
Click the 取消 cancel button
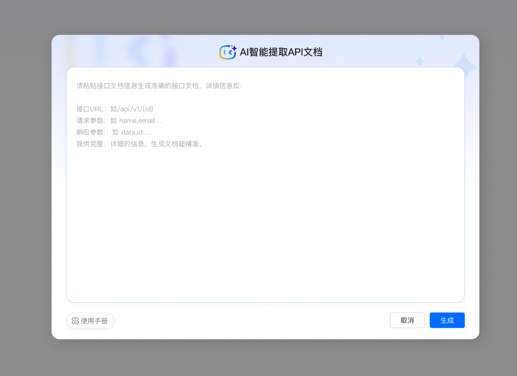pyautogui.click(x=407, y=320)
